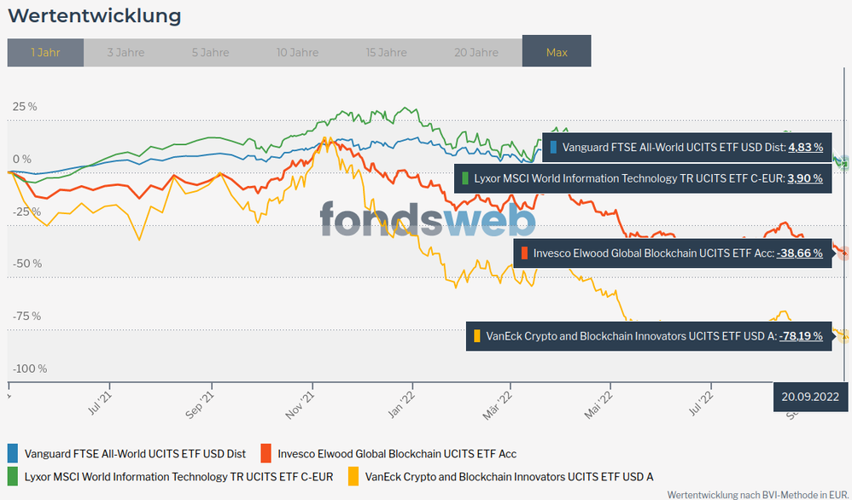
Task: Choose the 20 Jahre time range
Action: coord(476,52)
